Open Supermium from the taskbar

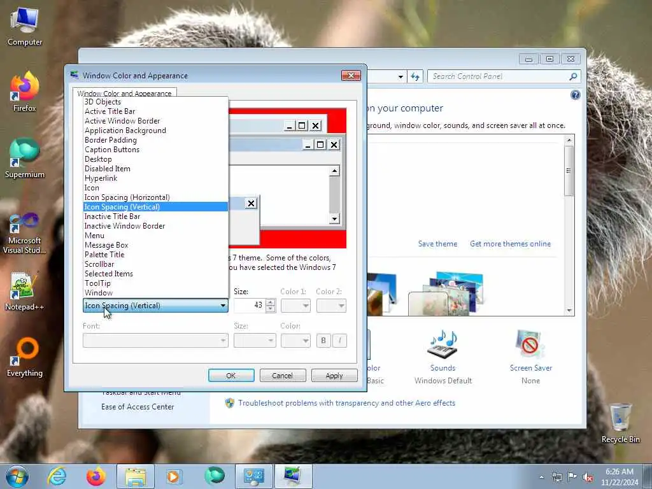215,476
